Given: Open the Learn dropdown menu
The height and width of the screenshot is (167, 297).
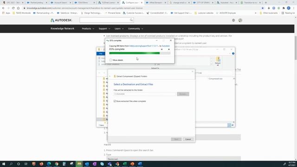Looking at the screenshot, I should coord(119,29).
